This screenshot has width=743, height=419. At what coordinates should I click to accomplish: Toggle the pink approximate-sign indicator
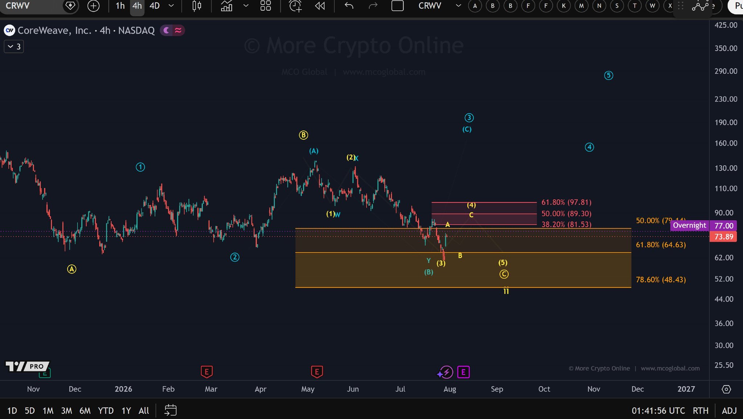click(178, 30)
